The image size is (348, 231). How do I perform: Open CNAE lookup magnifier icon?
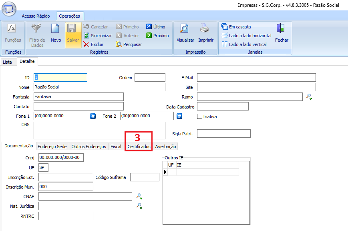point(139,197)
